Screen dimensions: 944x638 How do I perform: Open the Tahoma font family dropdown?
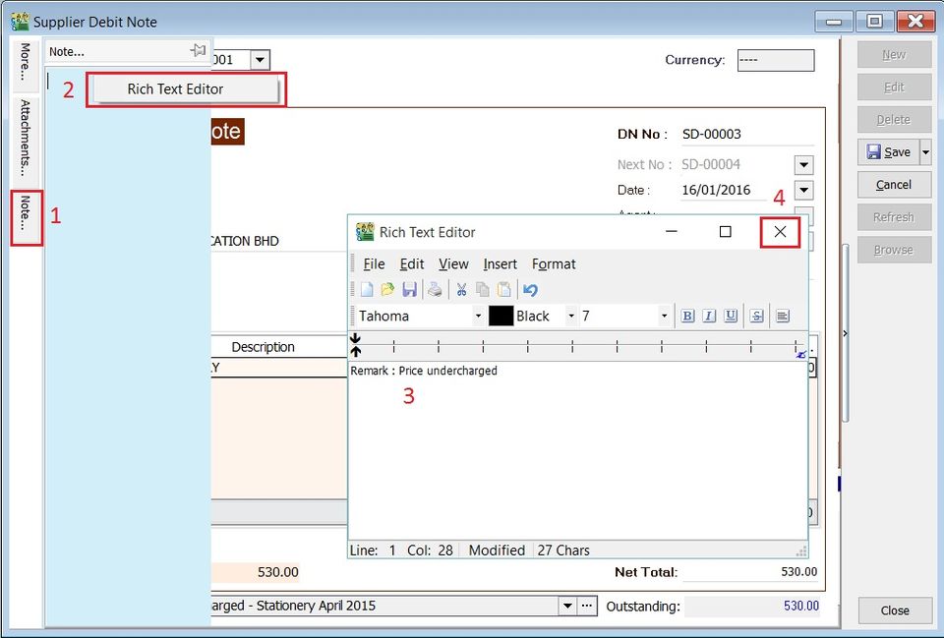point(479,316)
